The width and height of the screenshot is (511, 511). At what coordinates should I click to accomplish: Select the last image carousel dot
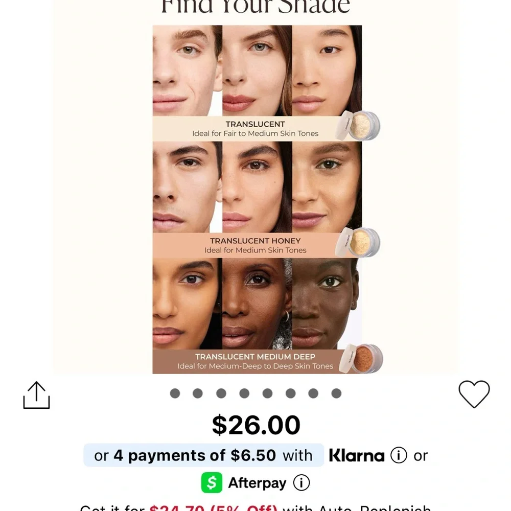tap(336, 393)
